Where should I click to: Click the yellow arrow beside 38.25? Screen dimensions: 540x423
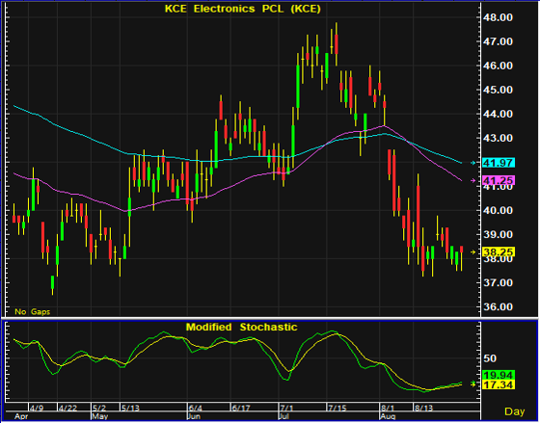click(472, 251)
